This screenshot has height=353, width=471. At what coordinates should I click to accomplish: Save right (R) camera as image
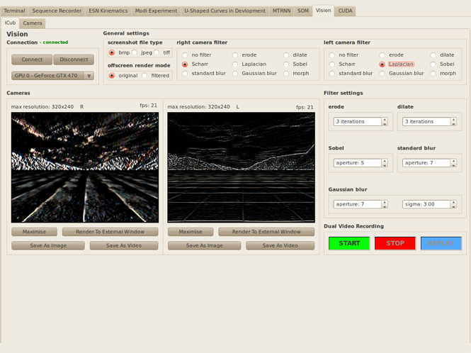pyautogui.click(x=48, y=246)
